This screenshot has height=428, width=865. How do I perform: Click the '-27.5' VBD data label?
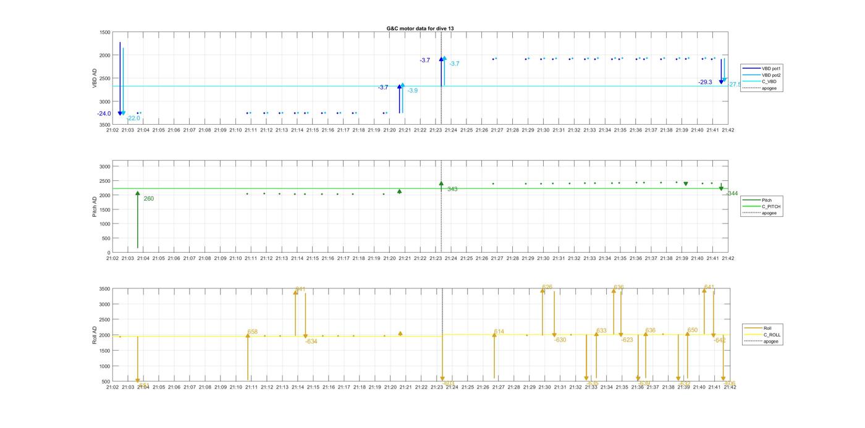click(x=733, y=85)
